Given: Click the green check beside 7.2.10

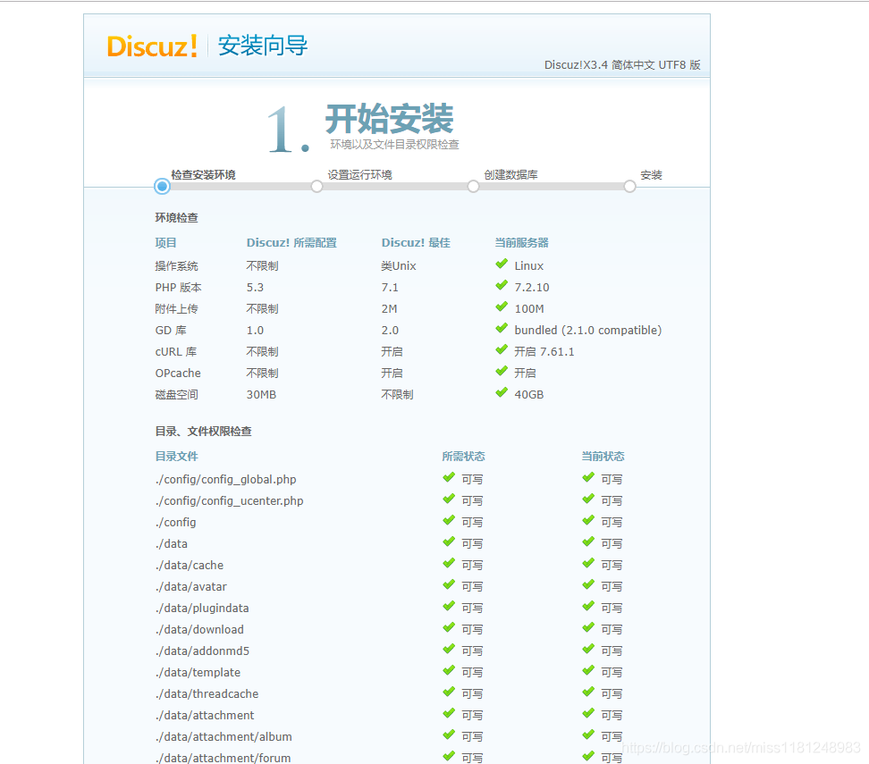Looking at the screenshot, I should click(x=502, y=285).
